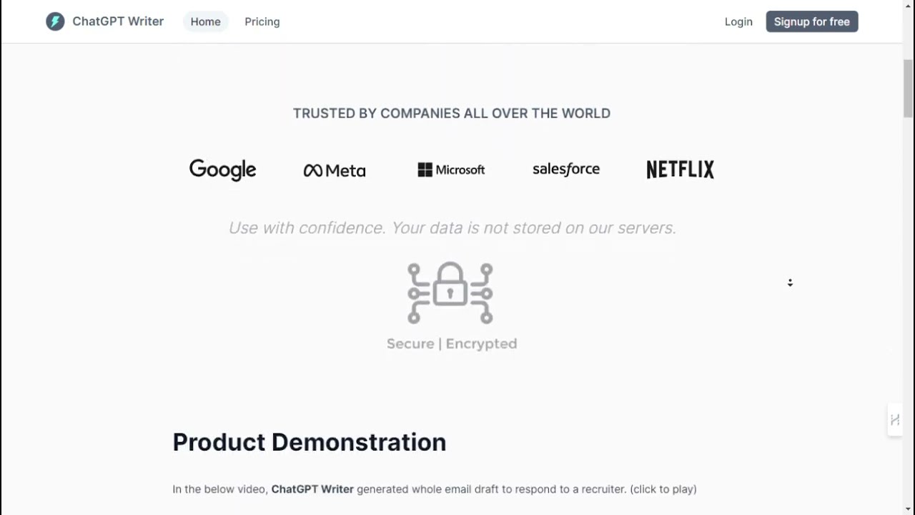Click the padlock security icon
The width and height of the screenshot is (915, 515).
tap(450, 293)
